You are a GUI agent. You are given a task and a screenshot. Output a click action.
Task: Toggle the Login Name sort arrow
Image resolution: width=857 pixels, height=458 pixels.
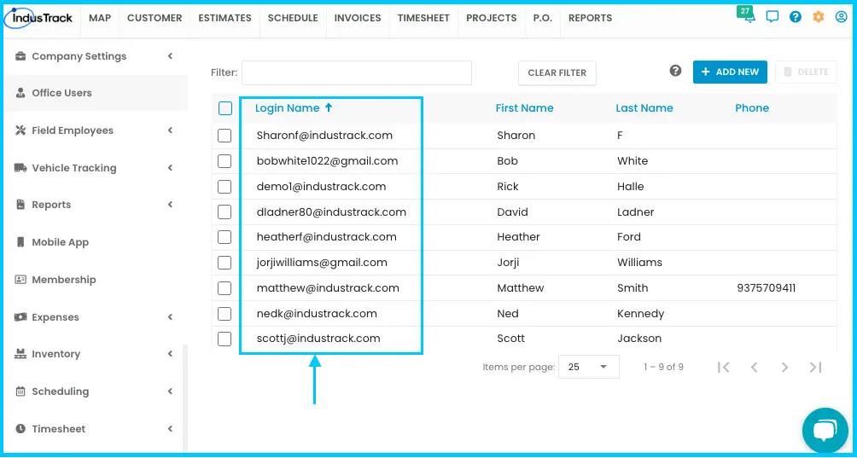329,107
